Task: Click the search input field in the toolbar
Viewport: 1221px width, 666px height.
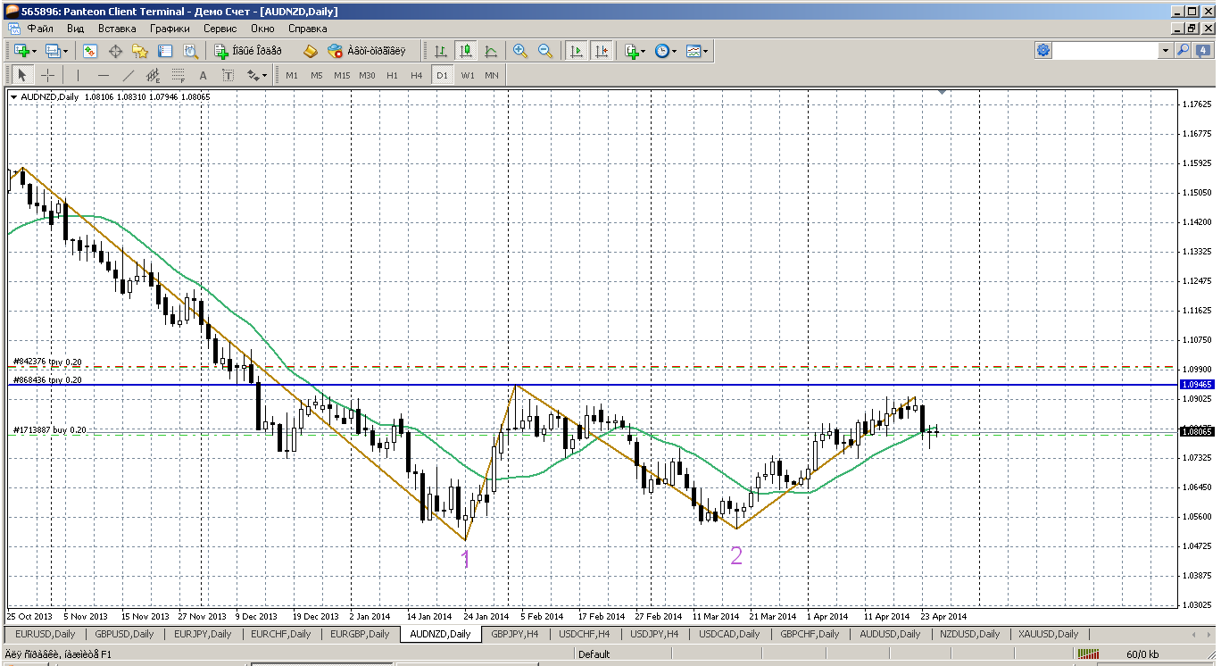Action: 1107,52
